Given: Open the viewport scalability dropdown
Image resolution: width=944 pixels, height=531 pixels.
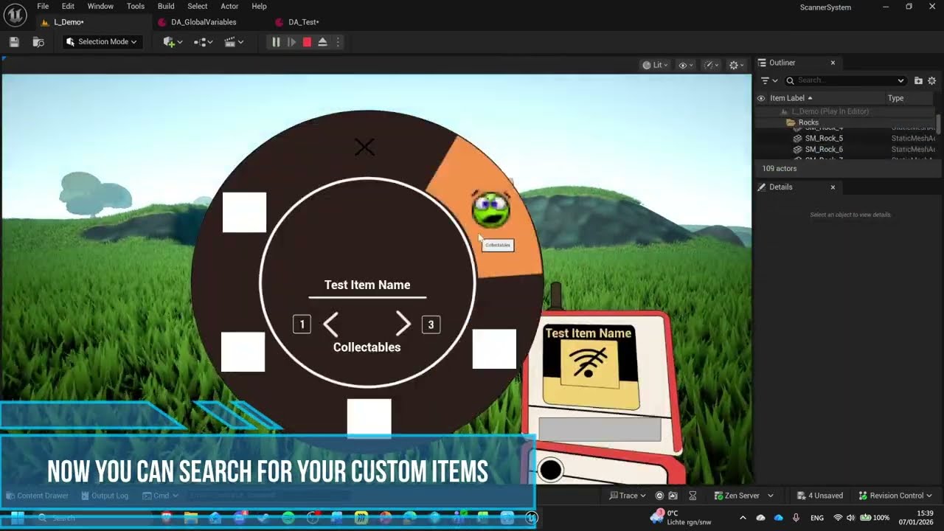Looking at the screenshot, I should [x=711, y=65].
